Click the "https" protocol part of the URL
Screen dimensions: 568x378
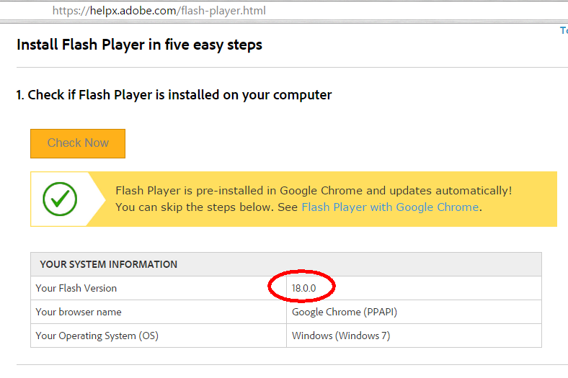66,11
